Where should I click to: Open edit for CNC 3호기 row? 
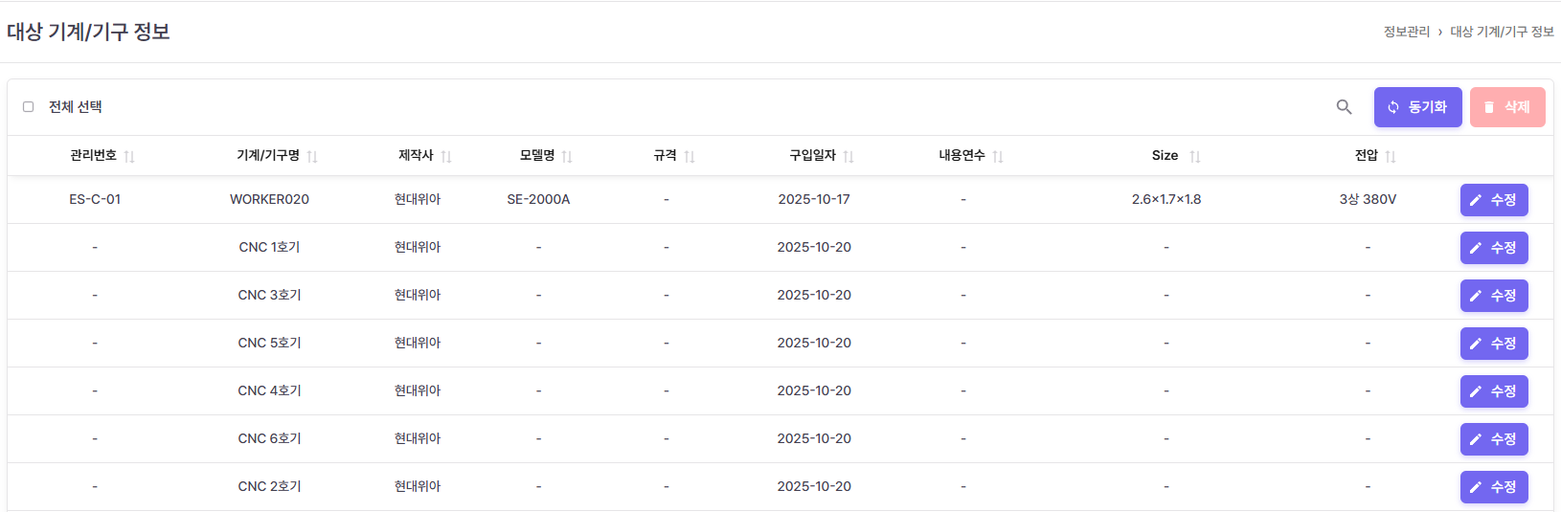pyautogui.click(x=1493, y=296)
